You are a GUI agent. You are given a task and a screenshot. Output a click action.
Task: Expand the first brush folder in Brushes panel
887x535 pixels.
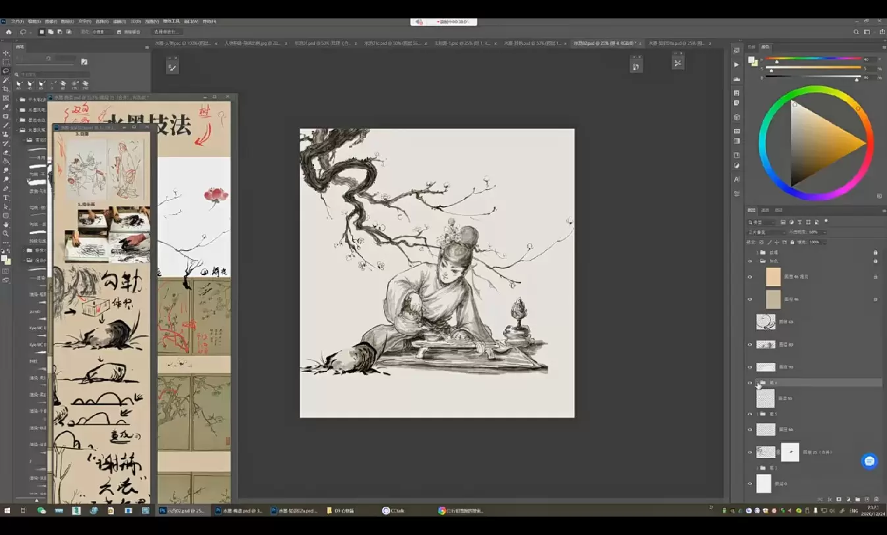point(17,100)
